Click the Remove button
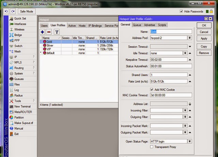Image resolution: width=218 pixels, height=157 pixels. [204, 53]
